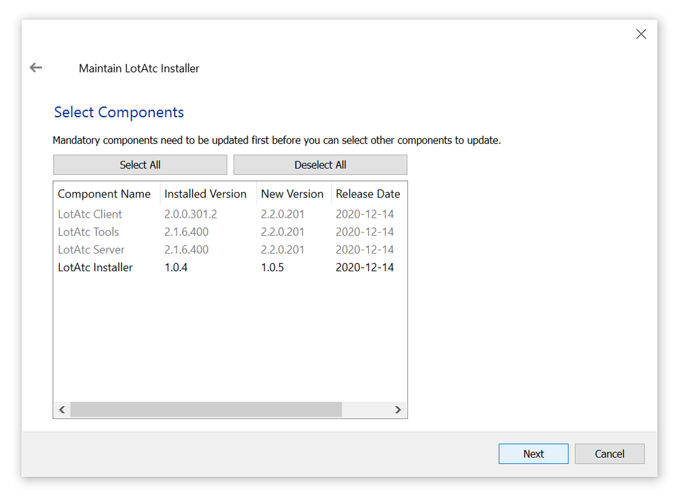The height and width of the screenshot is (495, 679).
Task: Click the Select All button
Action: (140, 165)
